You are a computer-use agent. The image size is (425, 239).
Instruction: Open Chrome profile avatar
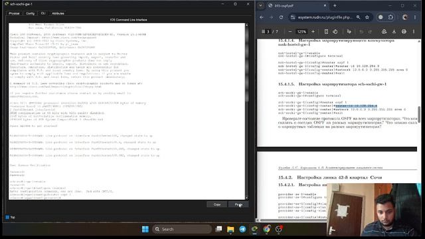(x=405, y=17)
